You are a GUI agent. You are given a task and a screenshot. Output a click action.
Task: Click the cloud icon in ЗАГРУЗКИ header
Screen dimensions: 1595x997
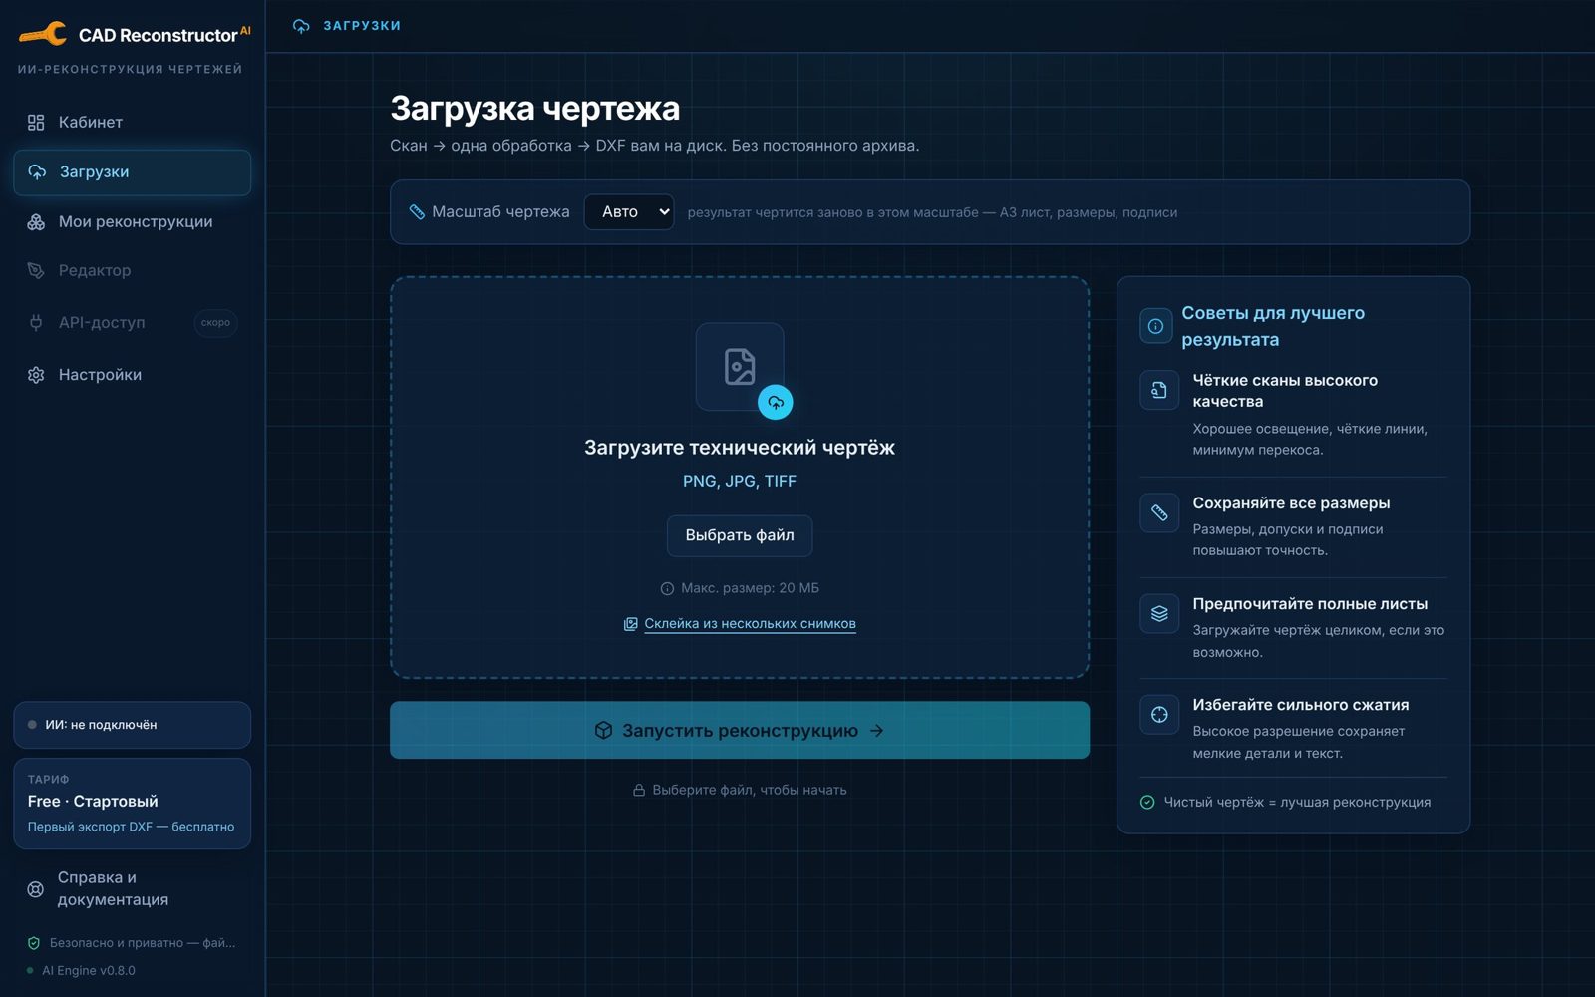point(301,26)
